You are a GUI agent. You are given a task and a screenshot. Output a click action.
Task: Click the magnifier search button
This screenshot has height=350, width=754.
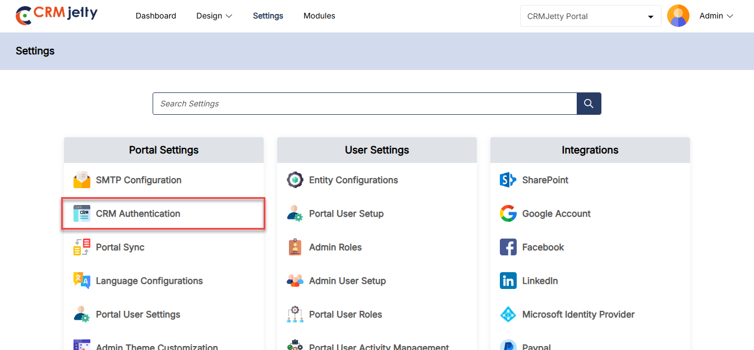[589, 104]
